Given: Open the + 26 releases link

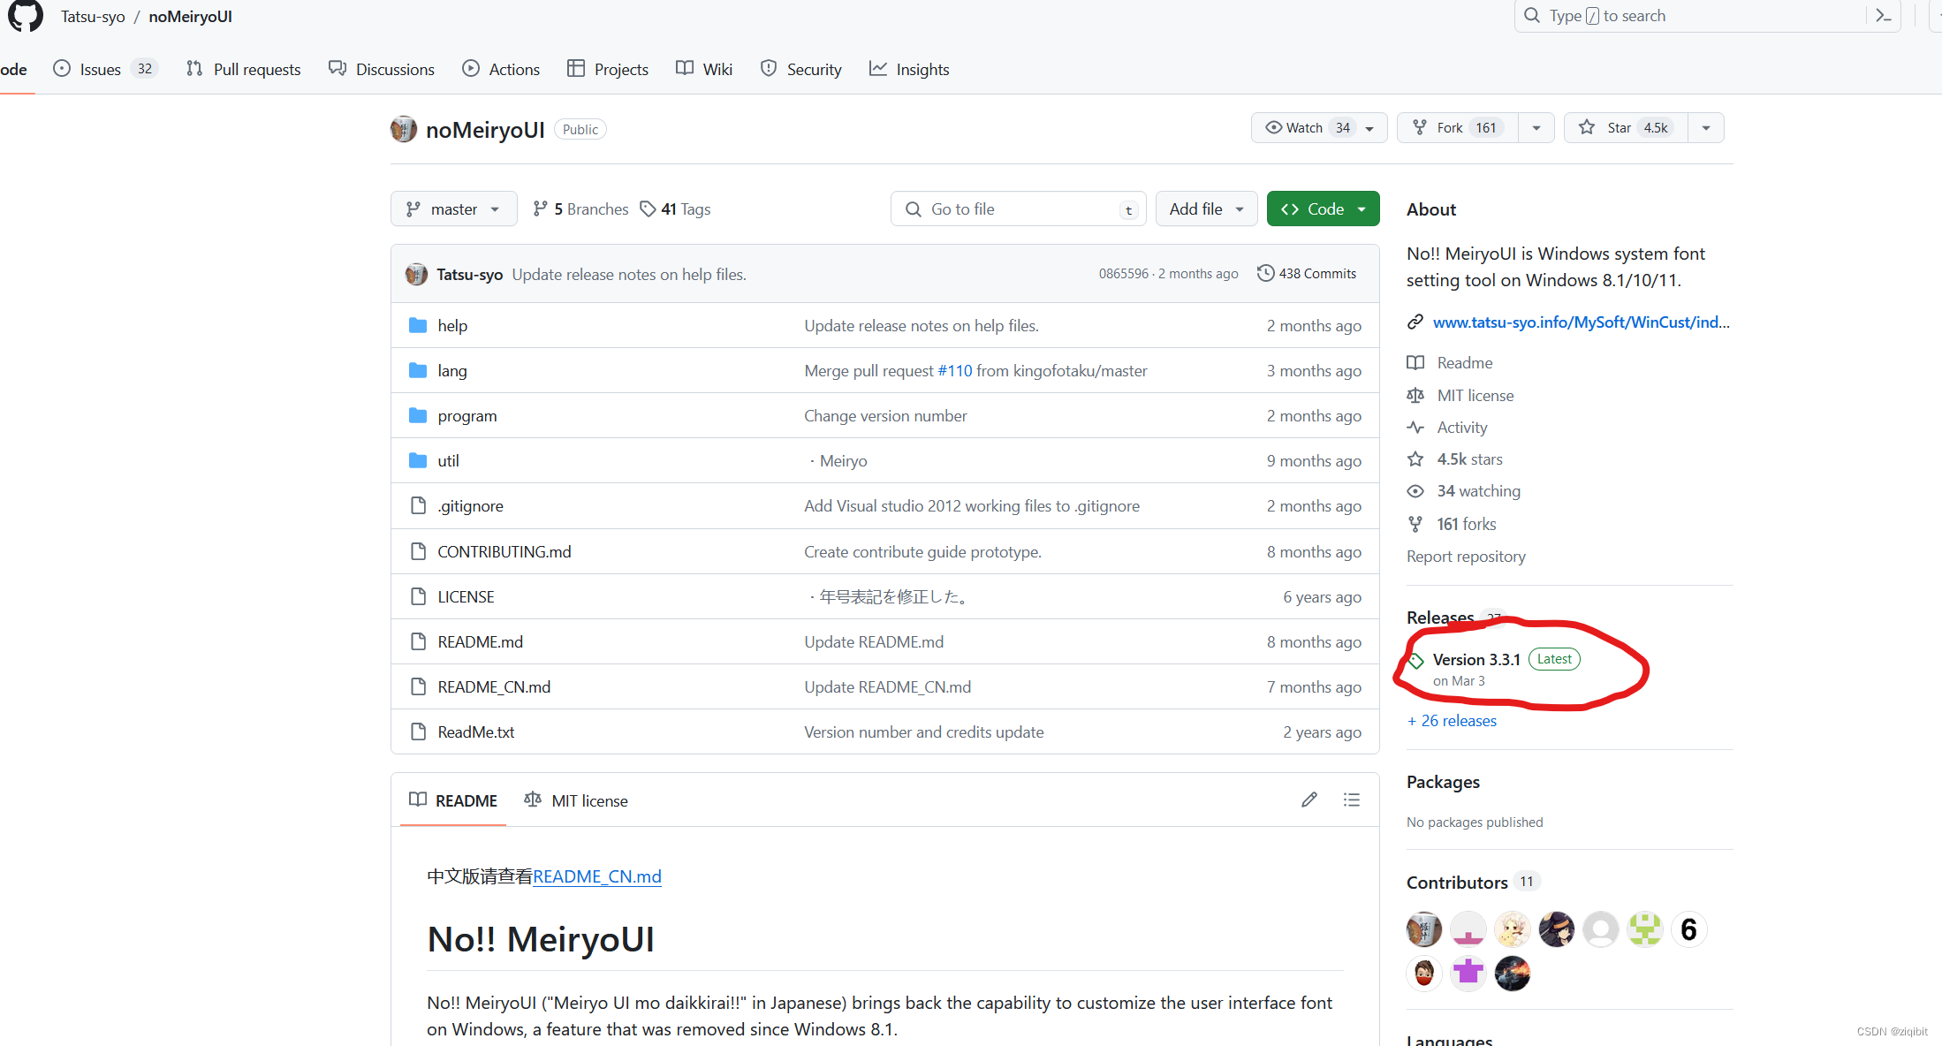Looking at the screenshot, I should (1452, 721).
